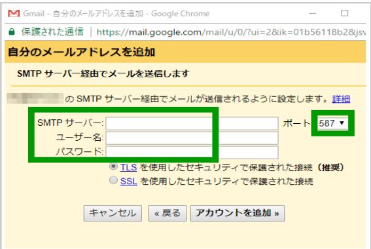Click the キャンセル button
Screen dimensions: 371x249
[113, 213]
